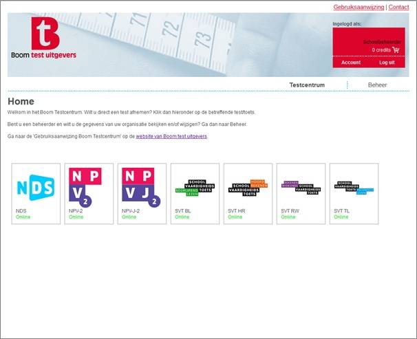The height and width of the screenshot is (339, 417).
Task: Switch to the Testcentrum tab
Action: pyautogui.click(x=307, y=85)
